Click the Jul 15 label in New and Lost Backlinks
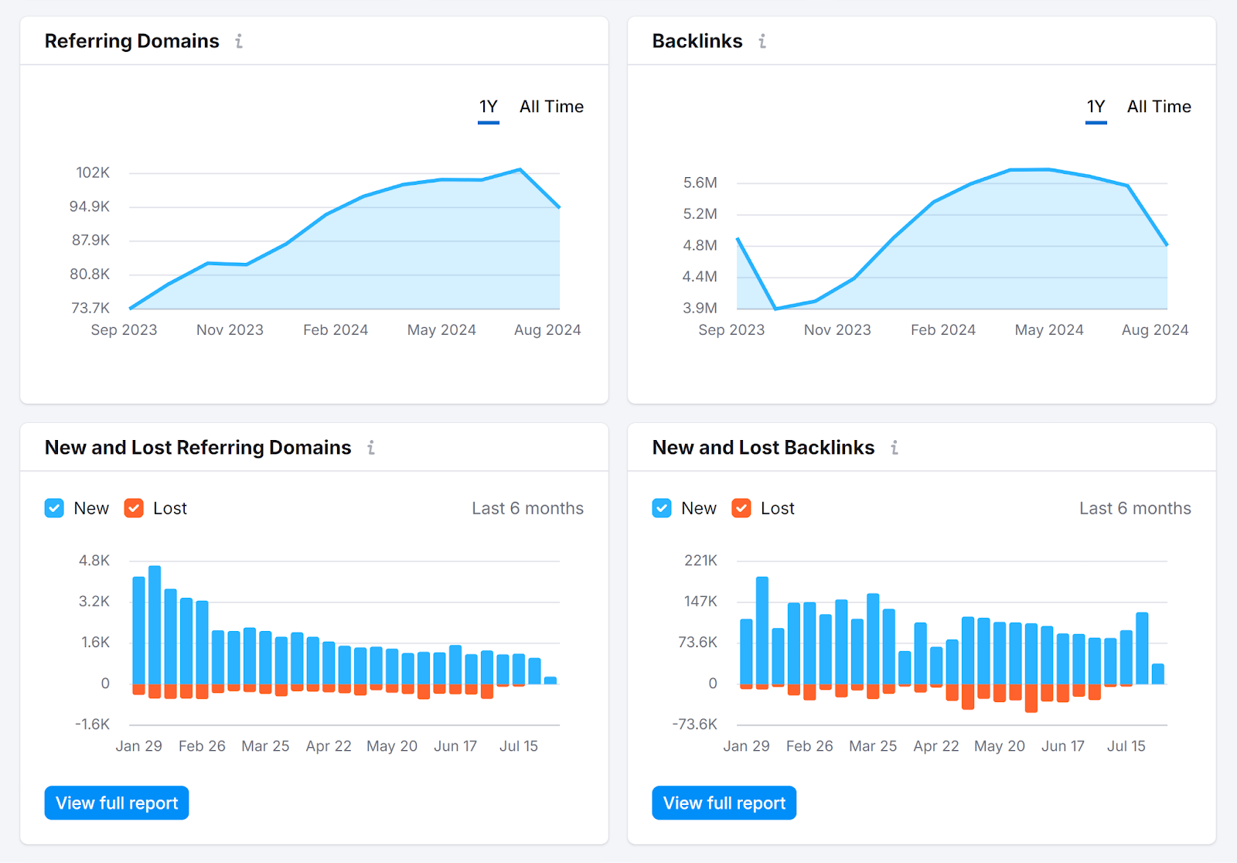The image size is (1237, 863). click(1126, 745)
